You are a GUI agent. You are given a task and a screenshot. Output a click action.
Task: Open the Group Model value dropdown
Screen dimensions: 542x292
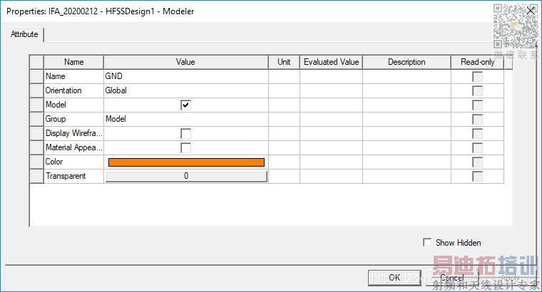(x=185, y=119)
